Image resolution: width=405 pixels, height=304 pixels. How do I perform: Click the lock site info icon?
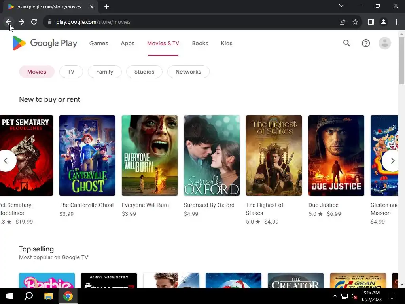click(50, 22)
